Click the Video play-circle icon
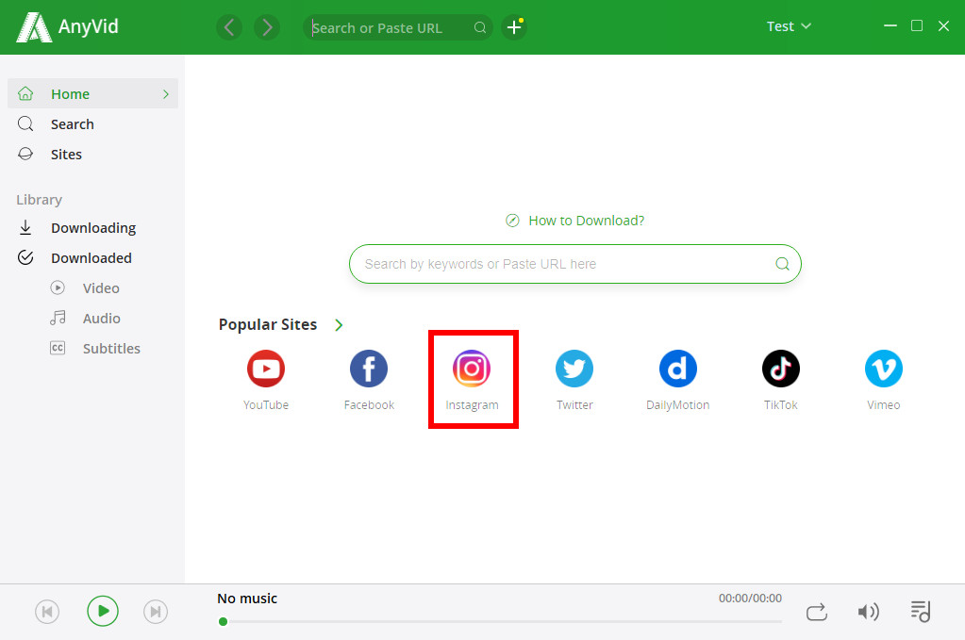Viewport: 965px width, 640px height. coord(58,287)
